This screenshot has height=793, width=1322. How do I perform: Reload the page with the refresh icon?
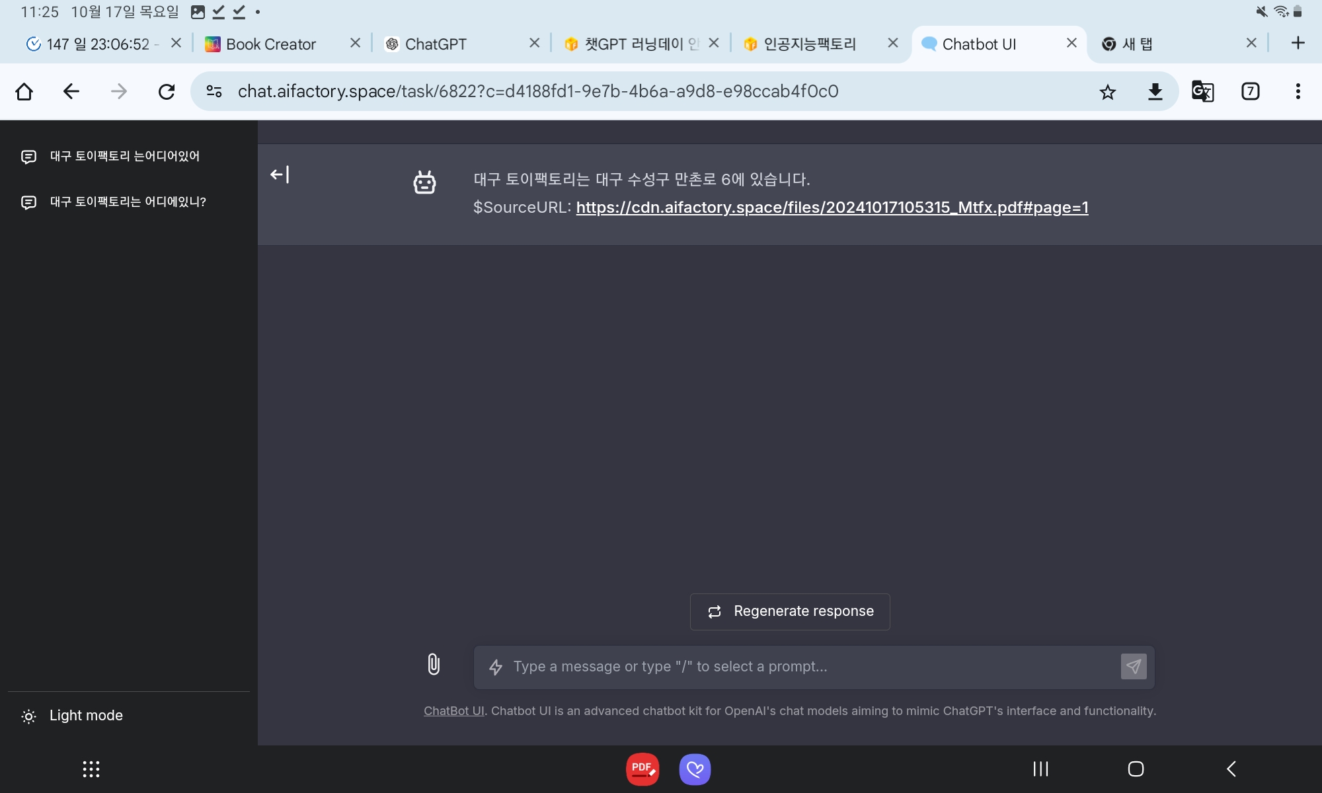click(167, 91)
